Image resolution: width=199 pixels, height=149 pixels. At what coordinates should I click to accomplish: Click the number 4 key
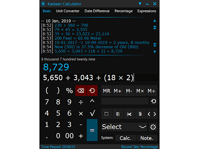(x=47, y=113)
